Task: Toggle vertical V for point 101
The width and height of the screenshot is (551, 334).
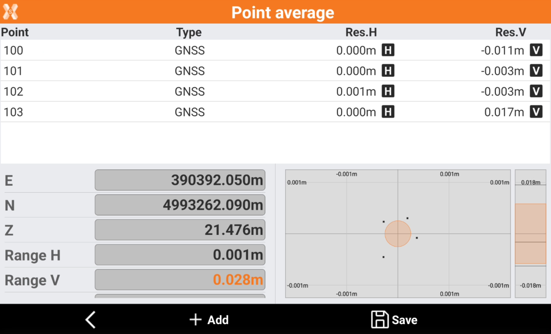Action: [536, 71]
